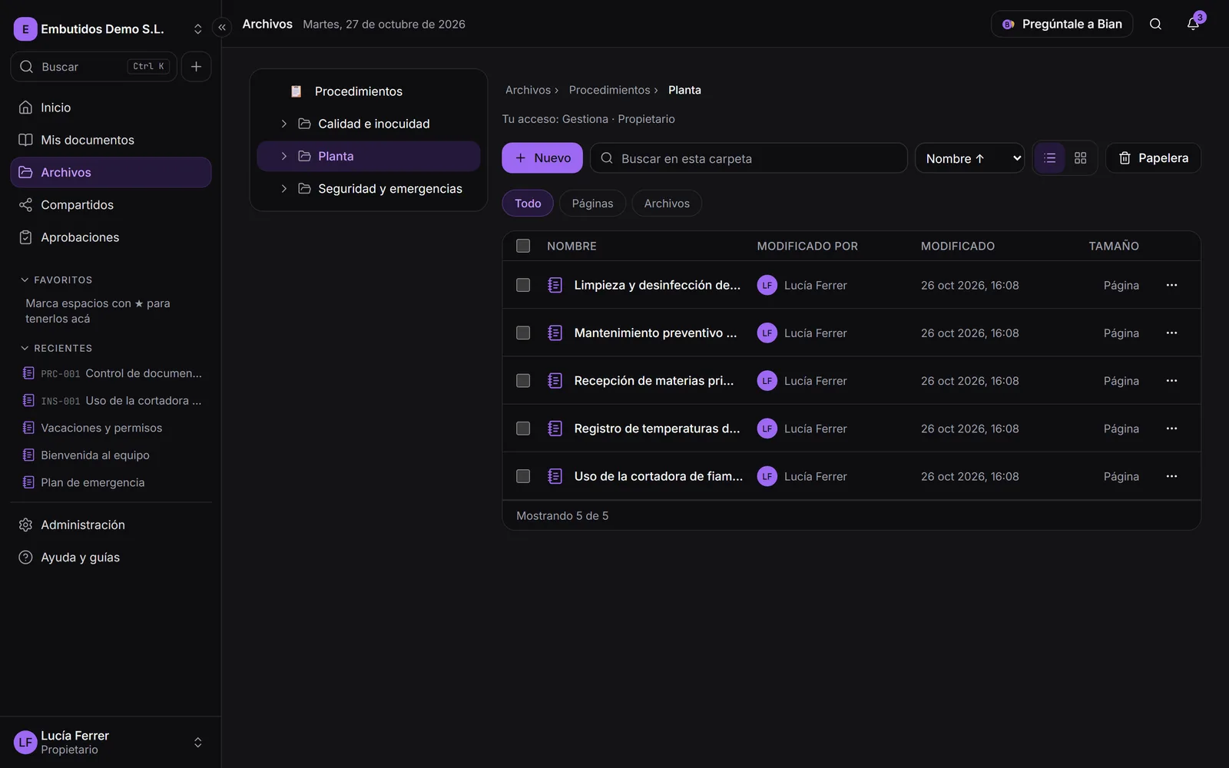The image size is (1229, 768).
Task: Expand the Seguridad y emergencias folder chevron
Action: tap(283, 189)
